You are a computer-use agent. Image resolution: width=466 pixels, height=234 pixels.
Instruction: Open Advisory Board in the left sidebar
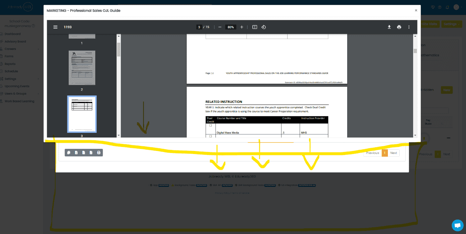point(15,42)
